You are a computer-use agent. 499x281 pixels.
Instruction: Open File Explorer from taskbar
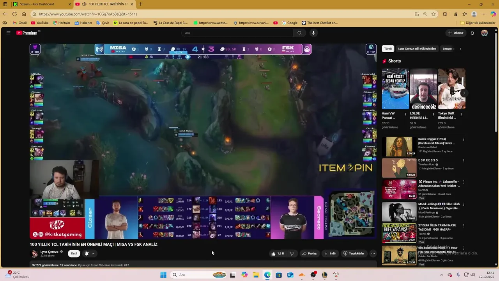(x=256, y=275)
